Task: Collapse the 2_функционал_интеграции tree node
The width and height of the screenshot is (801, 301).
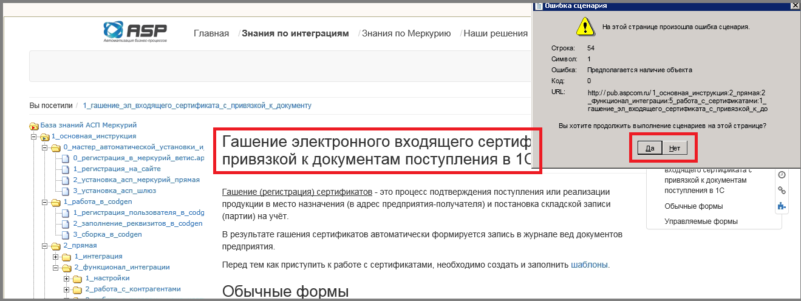Action: (55, 268)
